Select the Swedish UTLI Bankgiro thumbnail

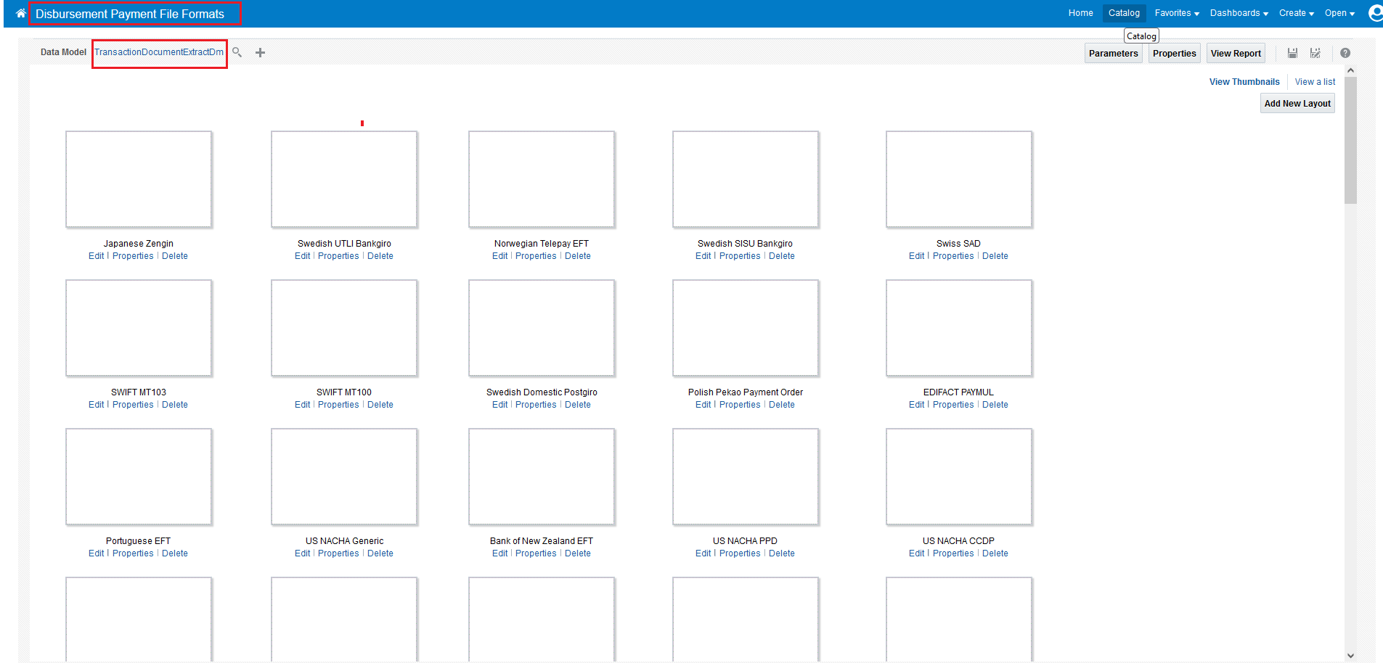pos(344,179)
